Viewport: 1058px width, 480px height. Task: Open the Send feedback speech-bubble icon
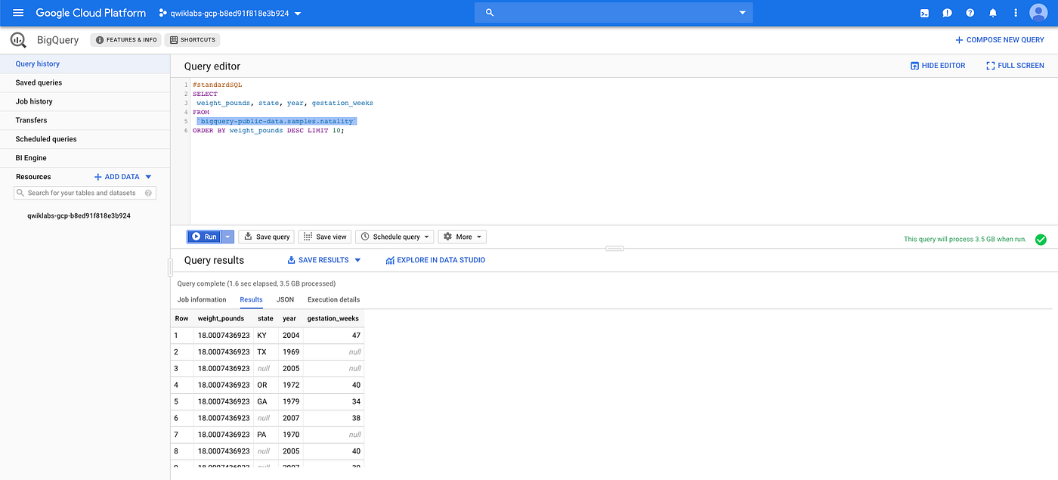(x=947, y=12)
